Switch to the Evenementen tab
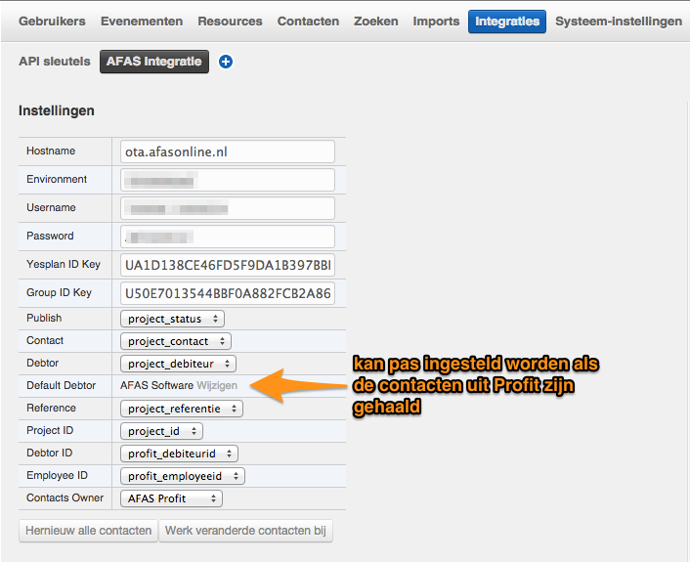The height and width of the screenshot is (562, 690). pyautogui.click(x=142, y=21)
